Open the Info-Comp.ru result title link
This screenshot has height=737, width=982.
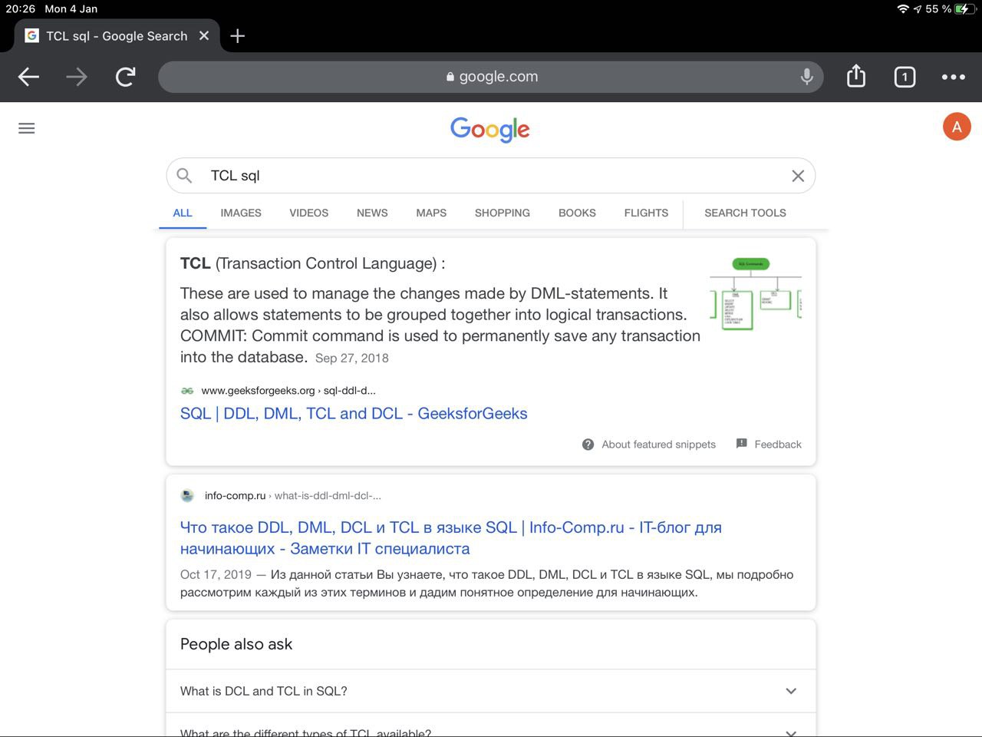pyautogui.click(x=451, y=538)
